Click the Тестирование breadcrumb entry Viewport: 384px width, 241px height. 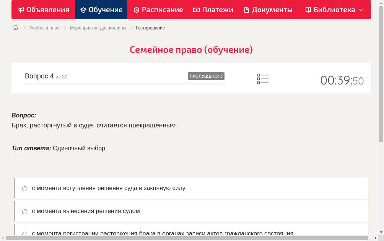click(x=150, y=28)
